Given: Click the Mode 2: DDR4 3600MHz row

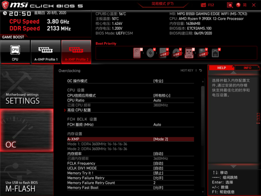Looking at the screenshot, I should (x=97, y=149).
